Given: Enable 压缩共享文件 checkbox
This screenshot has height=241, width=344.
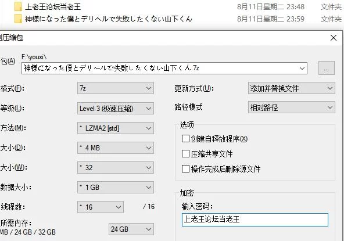Looking at the screenshot, I should coord(185,154).
